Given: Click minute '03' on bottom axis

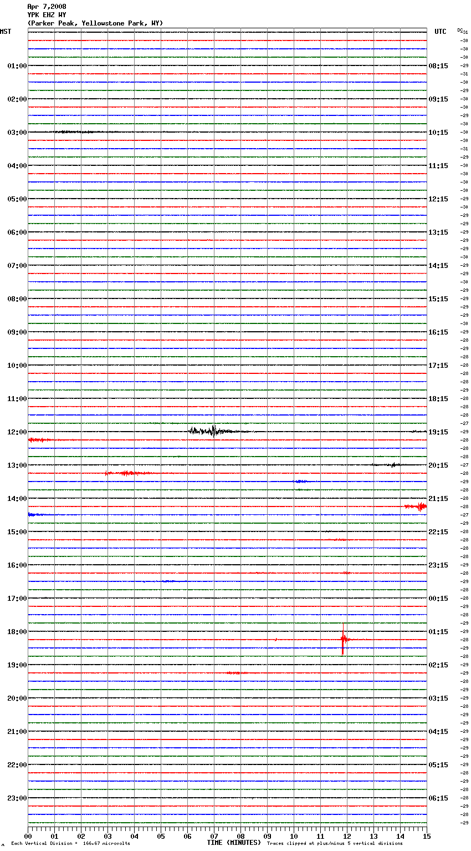Looking at the screenshot, I should pyautogui.click(x=107, y=835).
